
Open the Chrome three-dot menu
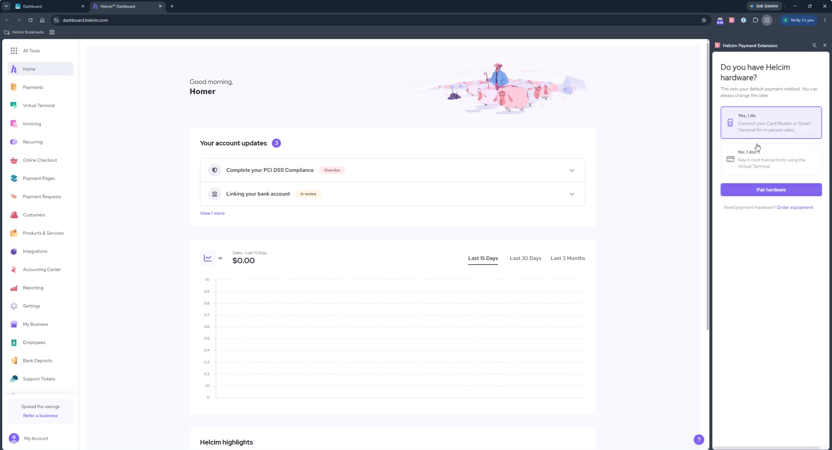(x=825, y=20)
